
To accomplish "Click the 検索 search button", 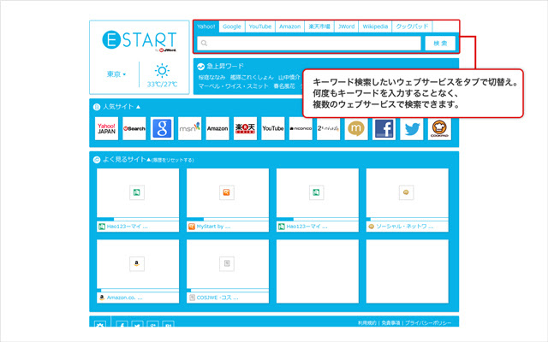I will click(x=440, y=44).
